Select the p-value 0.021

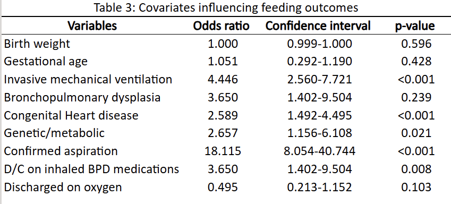[x=416, y=133]
